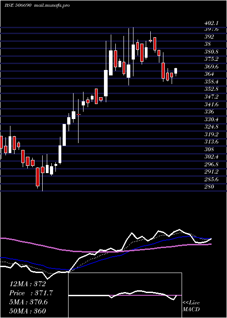Select the 392 price axis label
The image size is (227, 318).
pyautogui.click(x=209, y=37)
